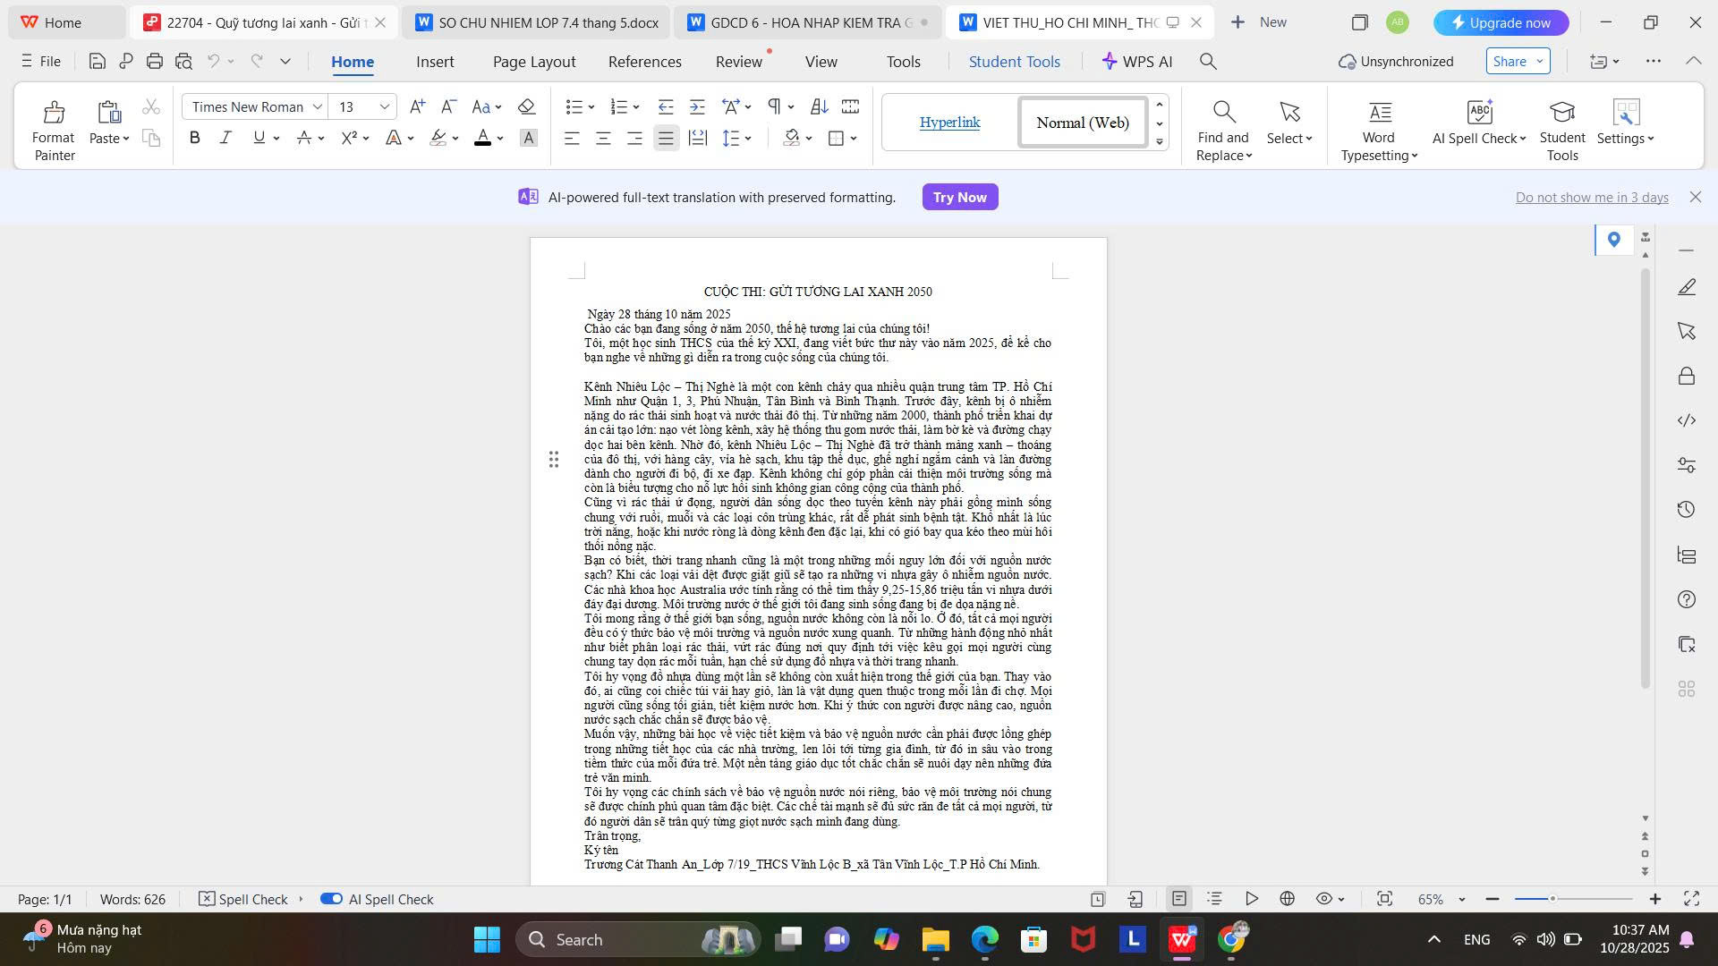Toggle Bold formatting
Screen dimensions: 1718x966
[x=194, y=138]
